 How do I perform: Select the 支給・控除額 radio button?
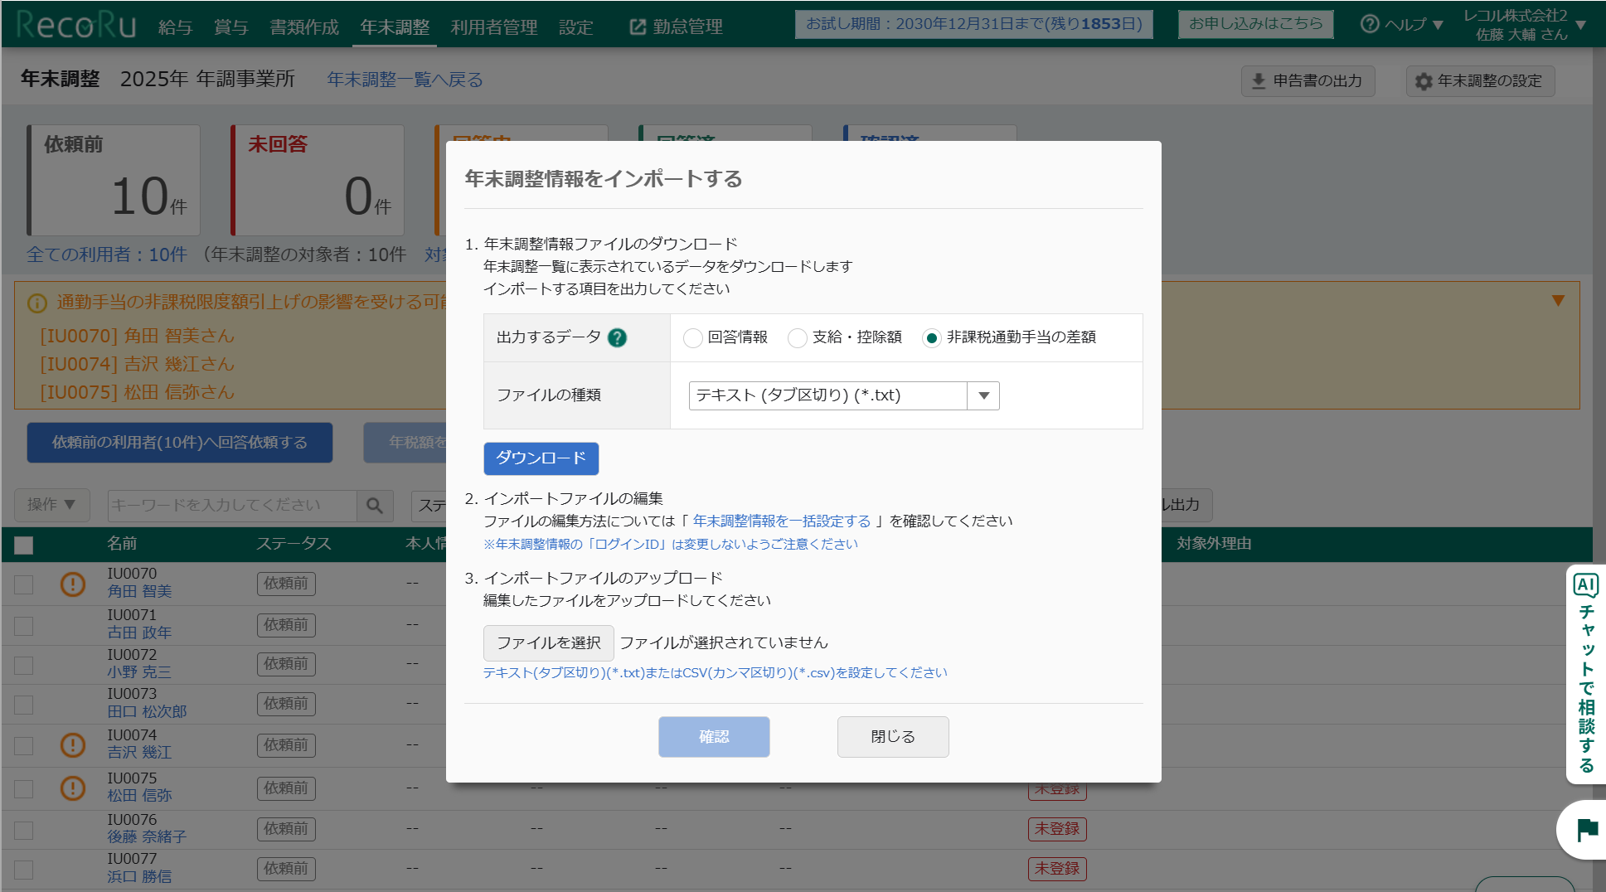[x=798, y=337]
